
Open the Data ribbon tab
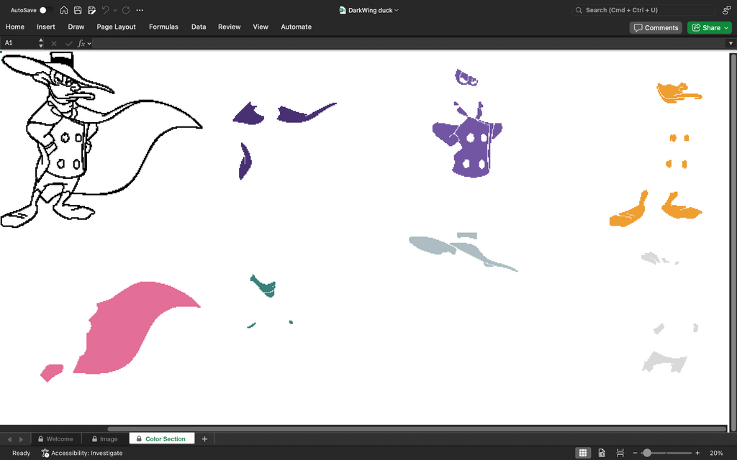point(199,27)
